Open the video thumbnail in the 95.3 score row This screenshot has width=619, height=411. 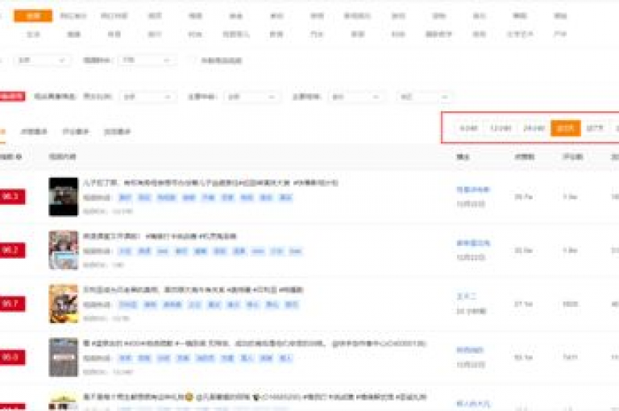pyautogui.click(x=64, y=197)
